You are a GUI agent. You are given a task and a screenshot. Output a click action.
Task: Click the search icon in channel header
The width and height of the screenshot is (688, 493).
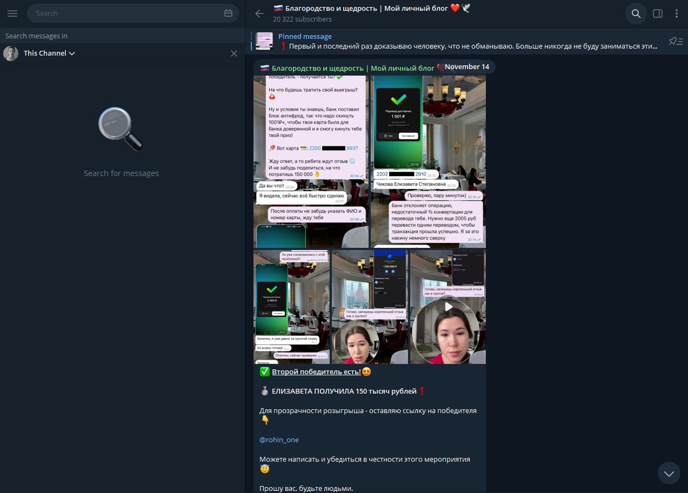pos(636,13)
